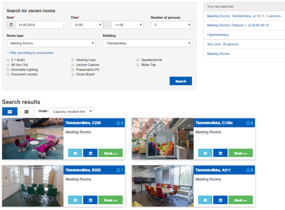Toggle the Smart Board checkbox

pyautogui.click(x=73, y=74)
